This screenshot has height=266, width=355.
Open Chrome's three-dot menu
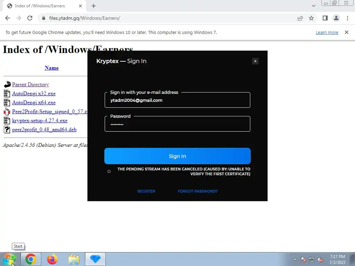point(347,18)
